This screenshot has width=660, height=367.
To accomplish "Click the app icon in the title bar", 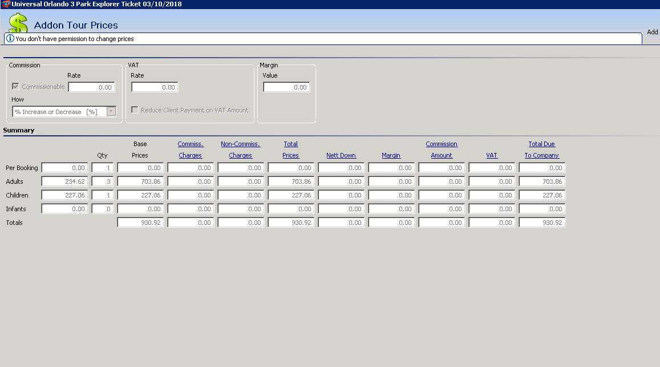I will pos(6,4).
